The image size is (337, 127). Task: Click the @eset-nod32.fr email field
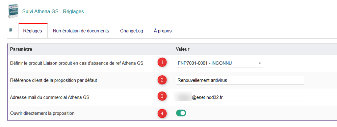(240, 98)
